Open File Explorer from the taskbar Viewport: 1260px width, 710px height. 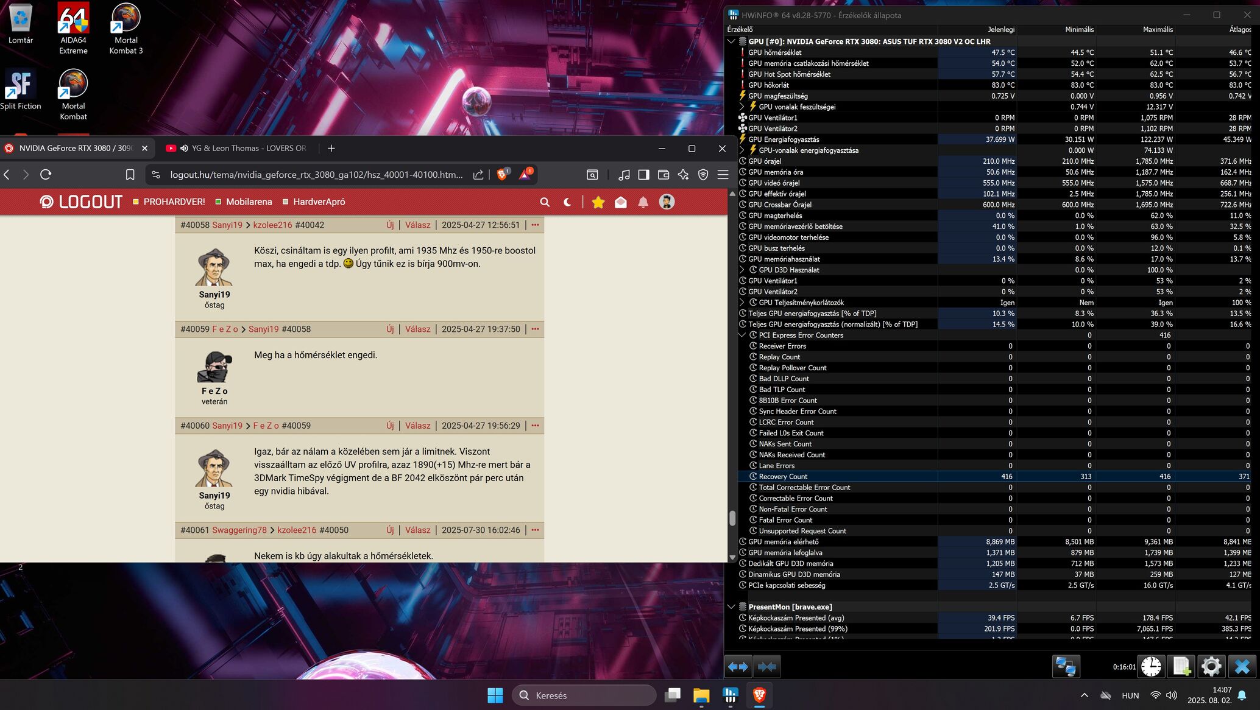coord(701,695)
